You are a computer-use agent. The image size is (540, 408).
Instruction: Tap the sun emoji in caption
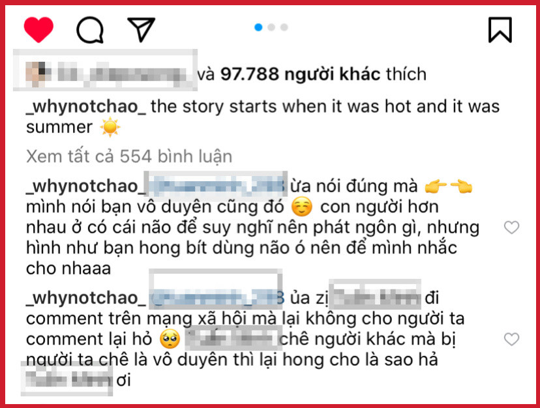(x=110, y=127)
